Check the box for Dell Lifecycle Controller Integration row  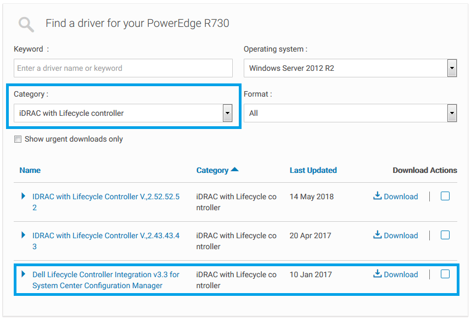(445, 273)
